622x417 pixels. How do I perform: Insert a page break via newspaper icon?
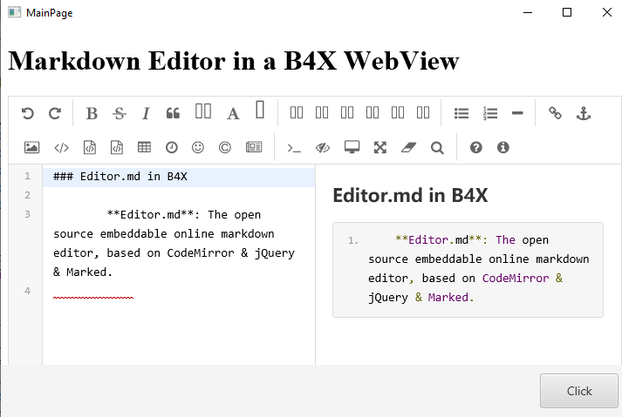(x=254, y=147)
